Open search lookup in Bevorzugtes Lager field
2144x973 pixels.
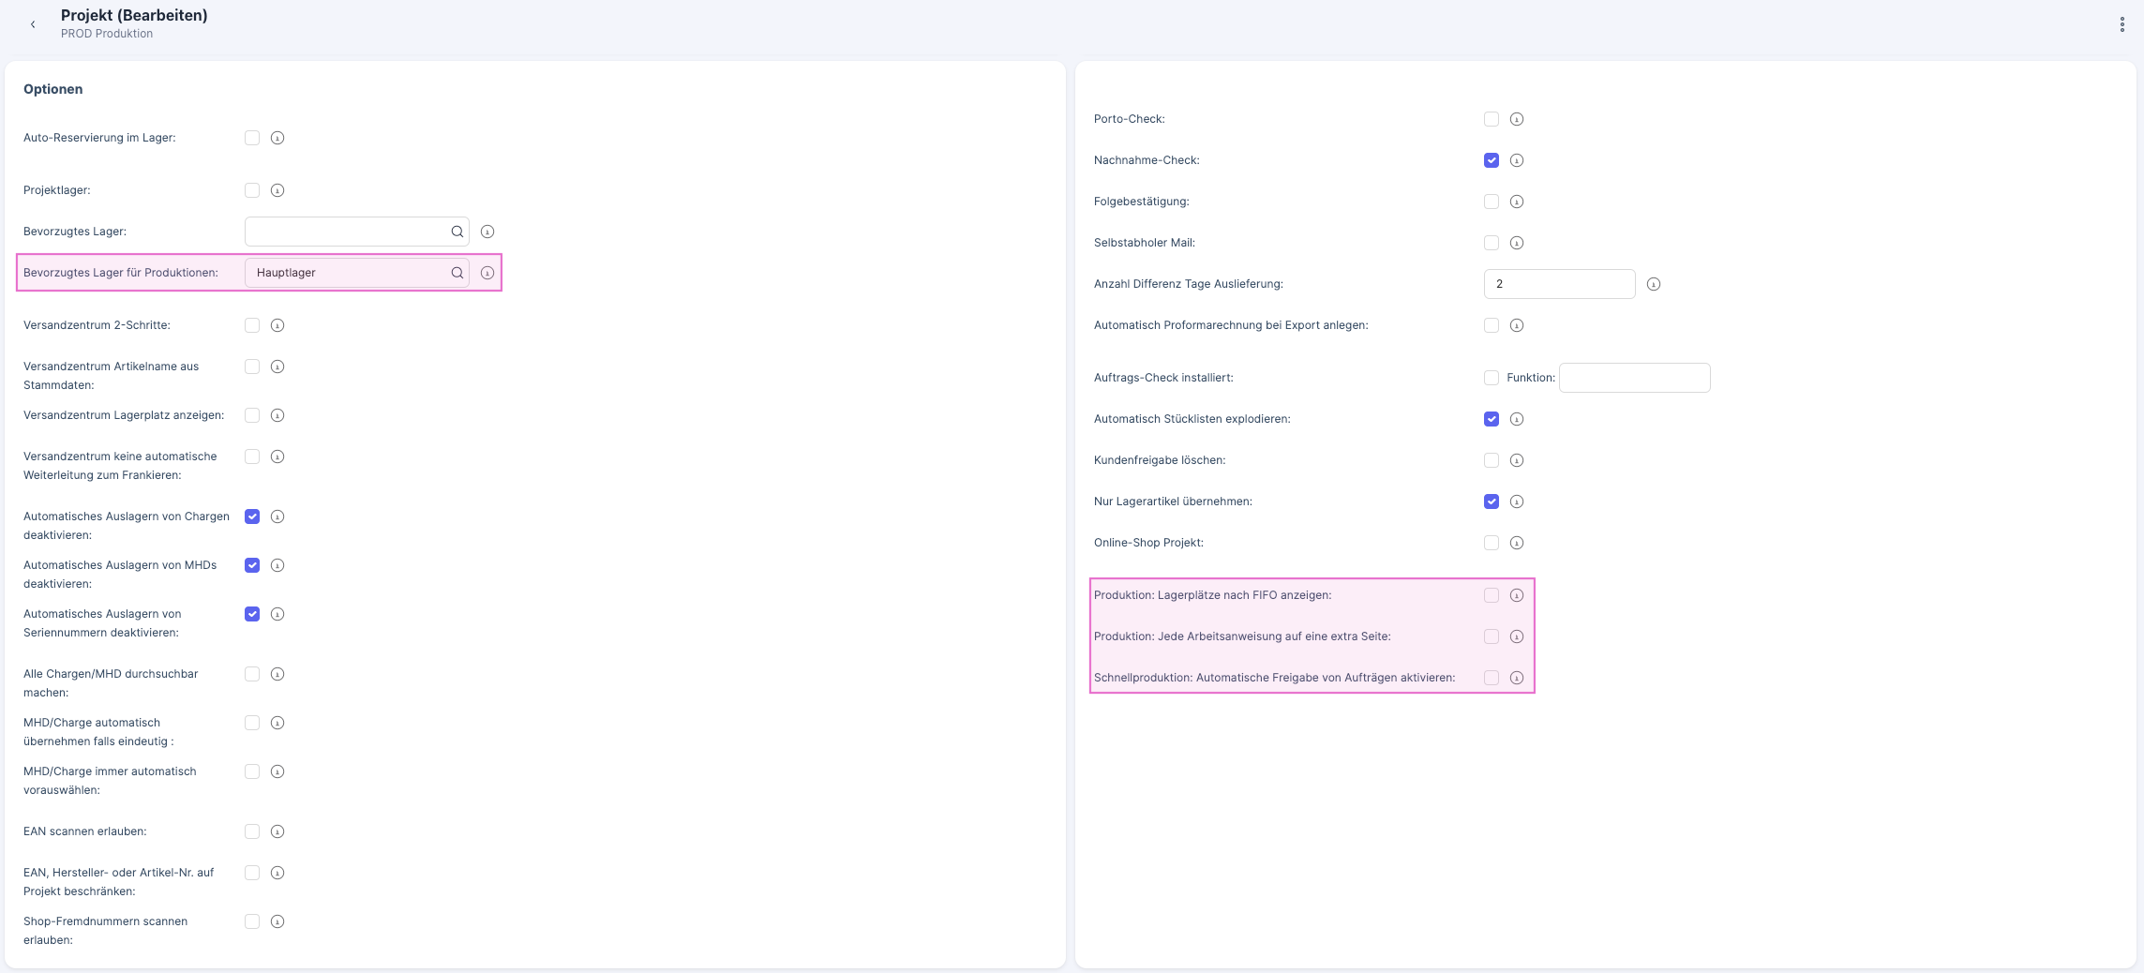457,232
